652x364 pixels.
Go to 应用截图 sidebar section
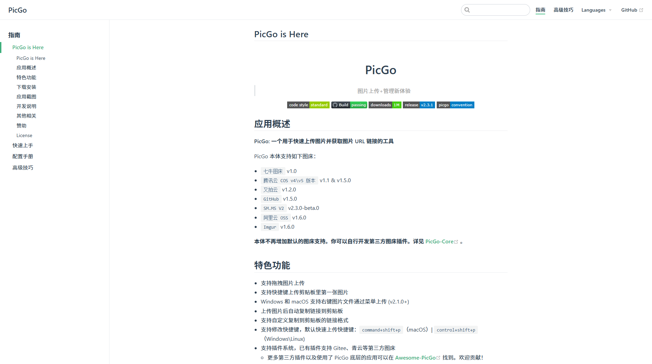26,97
